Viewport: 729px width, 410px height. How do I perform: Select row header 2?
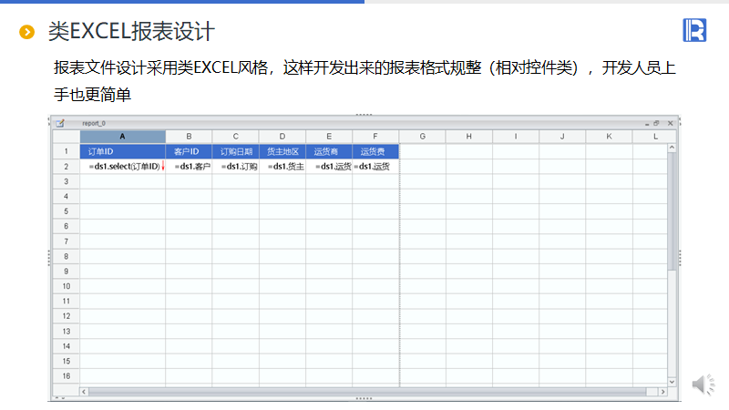click(x=66, y=167)
